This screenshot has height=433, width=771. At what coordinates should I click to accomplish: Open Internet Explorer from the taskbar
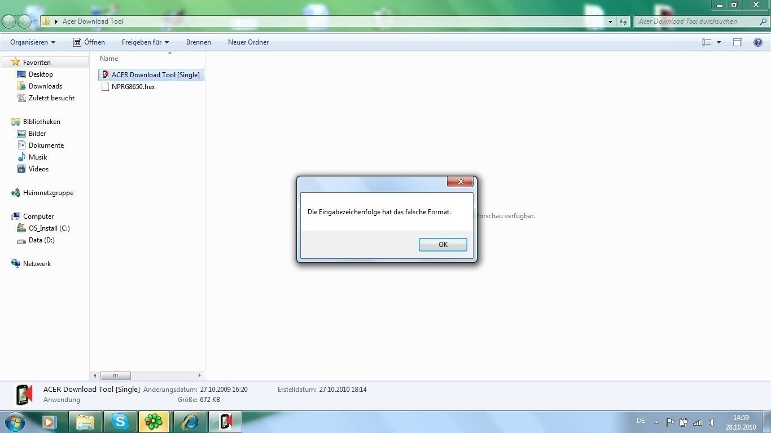(x=190, y=422)
